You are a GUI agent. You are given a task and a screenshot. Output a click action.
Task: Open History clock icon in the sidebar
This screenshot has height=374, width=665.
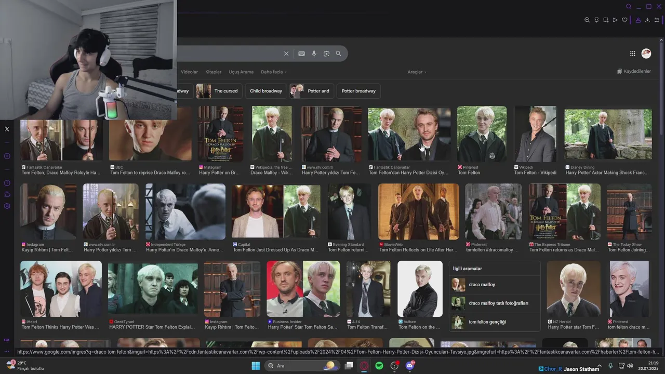[7, 183]
